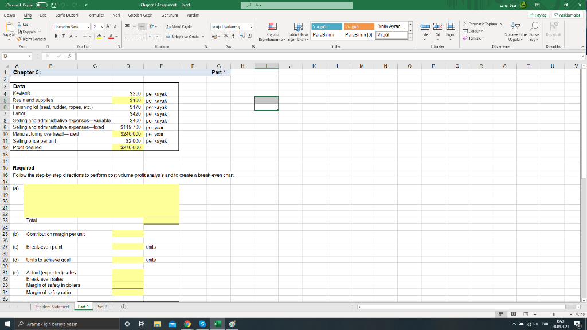
Task: Click increase indent icon
Action: [x=159, y=37]
